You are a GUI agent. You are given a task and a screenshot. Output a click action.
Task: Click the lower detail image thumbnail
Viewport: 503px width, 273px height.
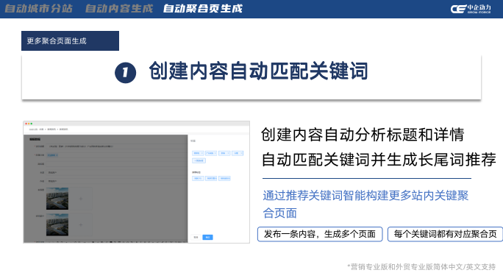(57, 225)
